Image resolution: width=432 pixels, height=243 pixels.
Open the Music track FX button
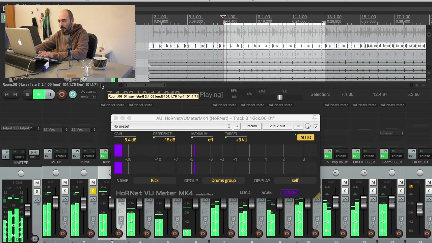click(48, 154)
